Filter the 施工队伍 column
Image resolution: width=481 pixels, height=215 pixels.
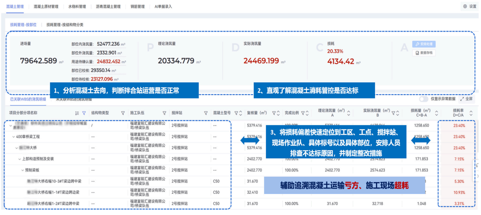pos(164,113)
